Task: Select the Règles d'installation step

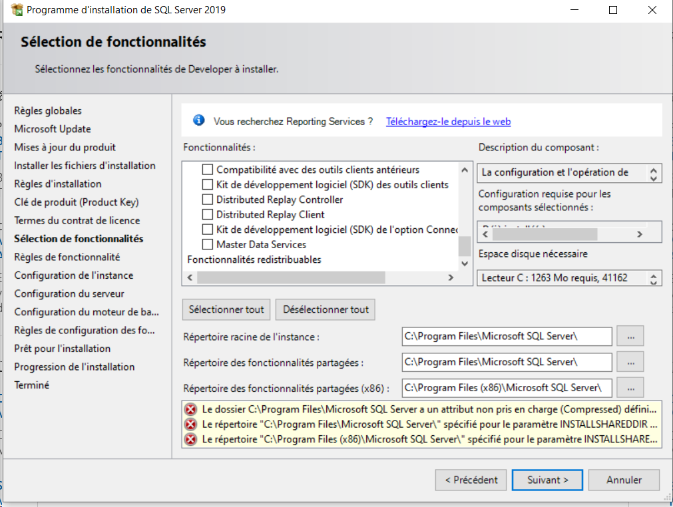Action: point(57,184)
